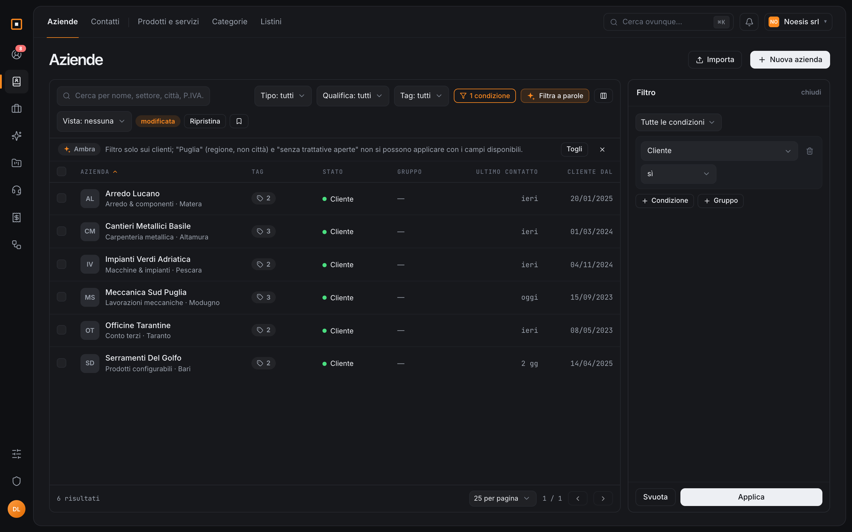Switch to the Categorie tab

(230, 22)
